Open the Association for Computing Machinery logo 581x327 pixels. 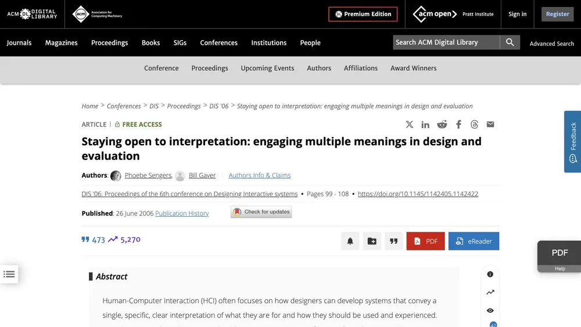pyautogui.click(x=97, y=14)
